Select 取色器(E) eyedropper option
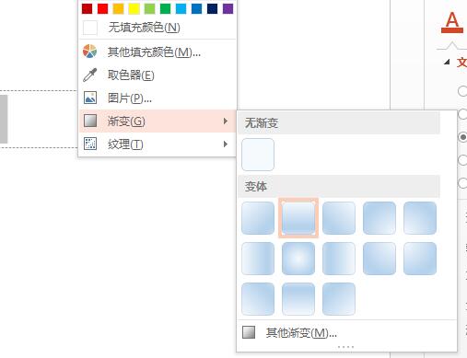Screen dimensions: 467x358 [158, 75]
